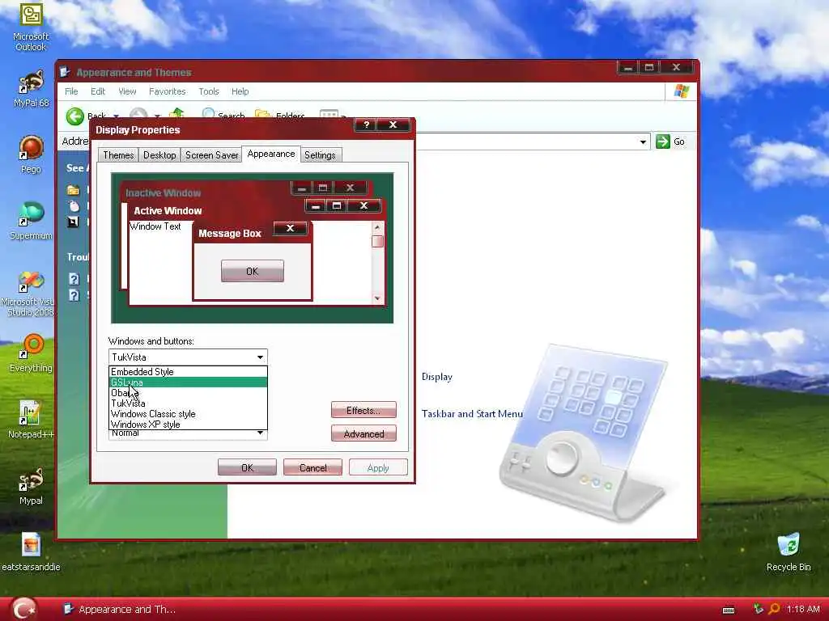This screenshot has height=621, width=829.
Task: Open the Pego desktop shortcut
Action: click(x=31, y=154)
